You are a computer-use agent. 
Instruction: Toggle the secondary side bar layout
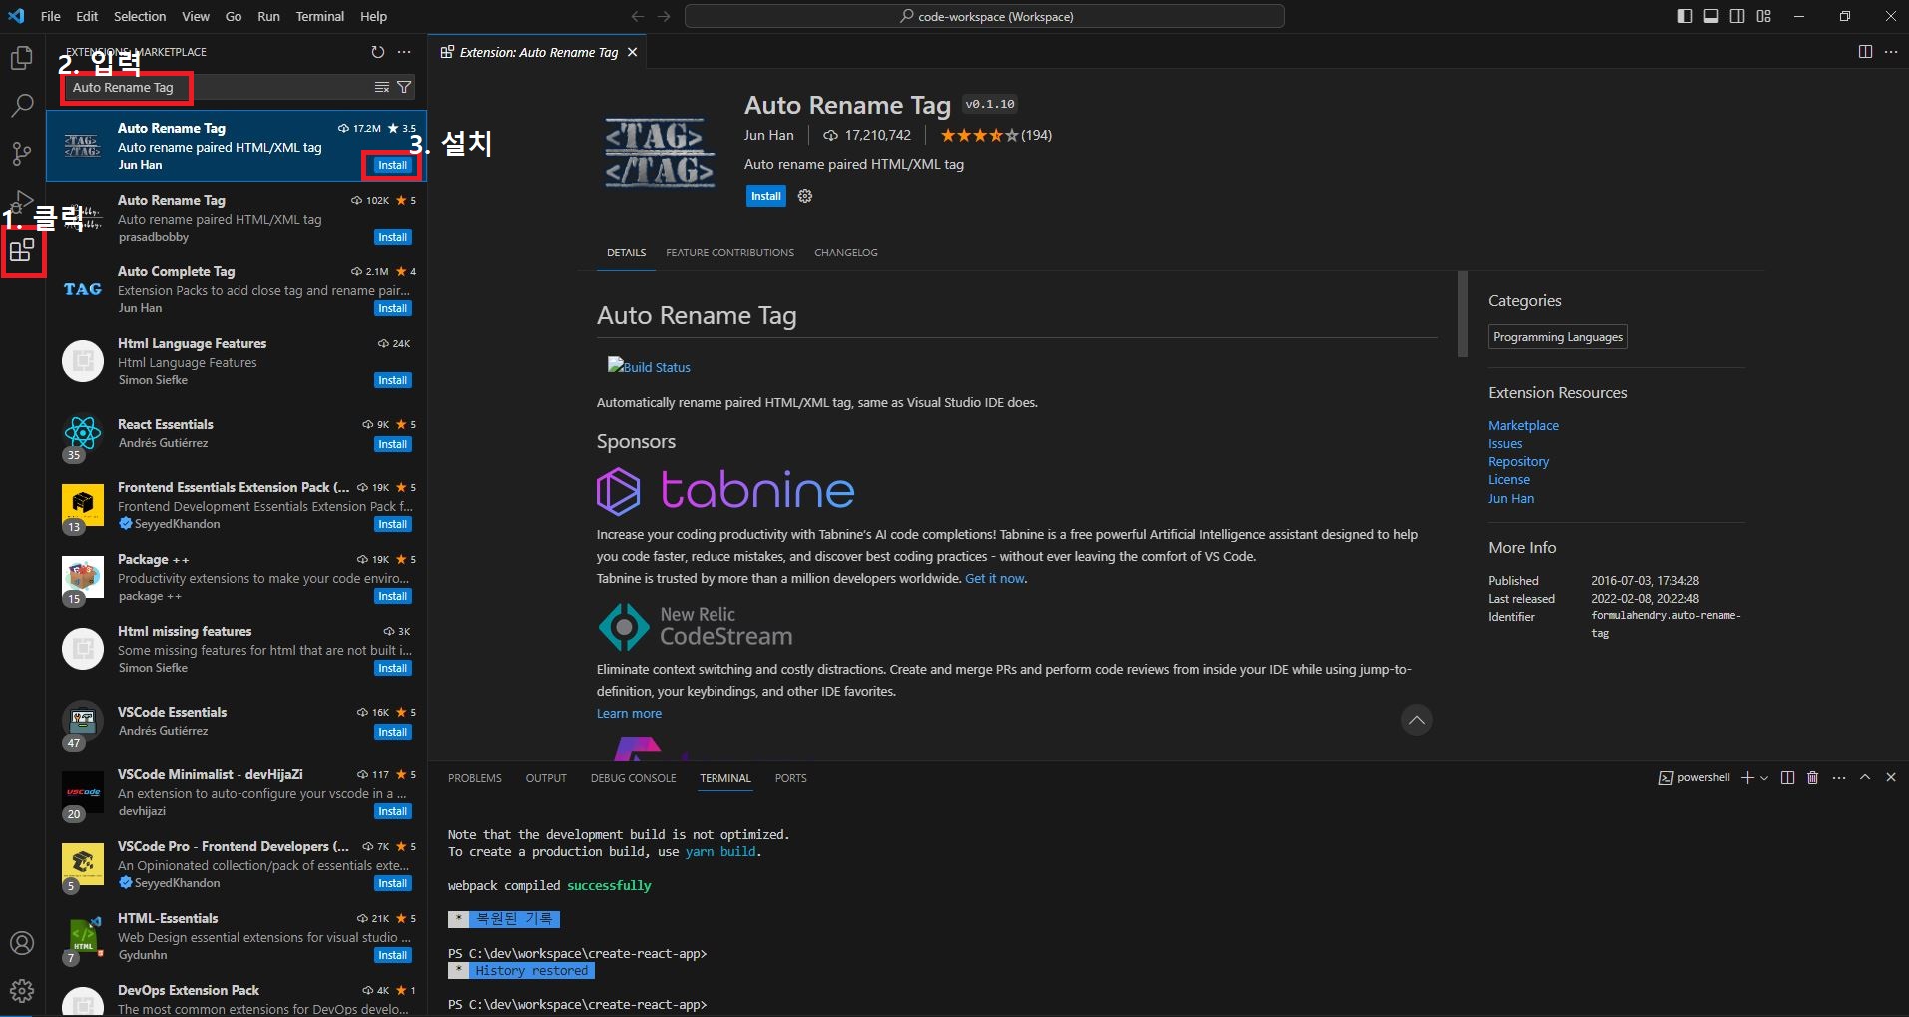1737,16
